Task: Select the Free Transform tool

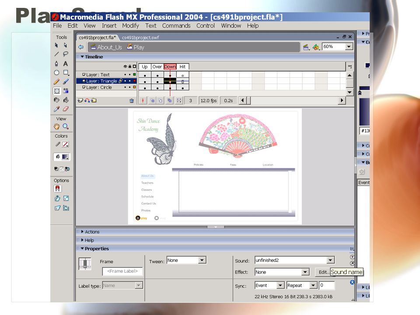Action: 57,91
